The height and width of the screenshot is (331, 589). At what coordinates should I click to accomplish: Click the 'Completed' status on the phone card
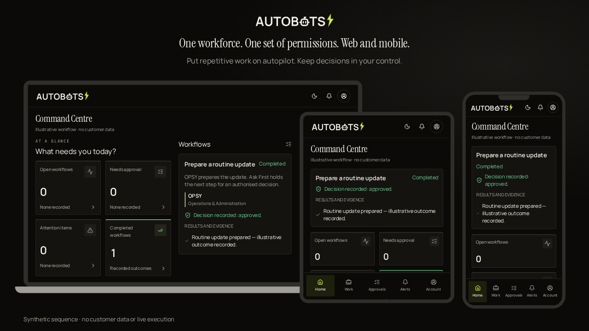[x=489, y=166]
